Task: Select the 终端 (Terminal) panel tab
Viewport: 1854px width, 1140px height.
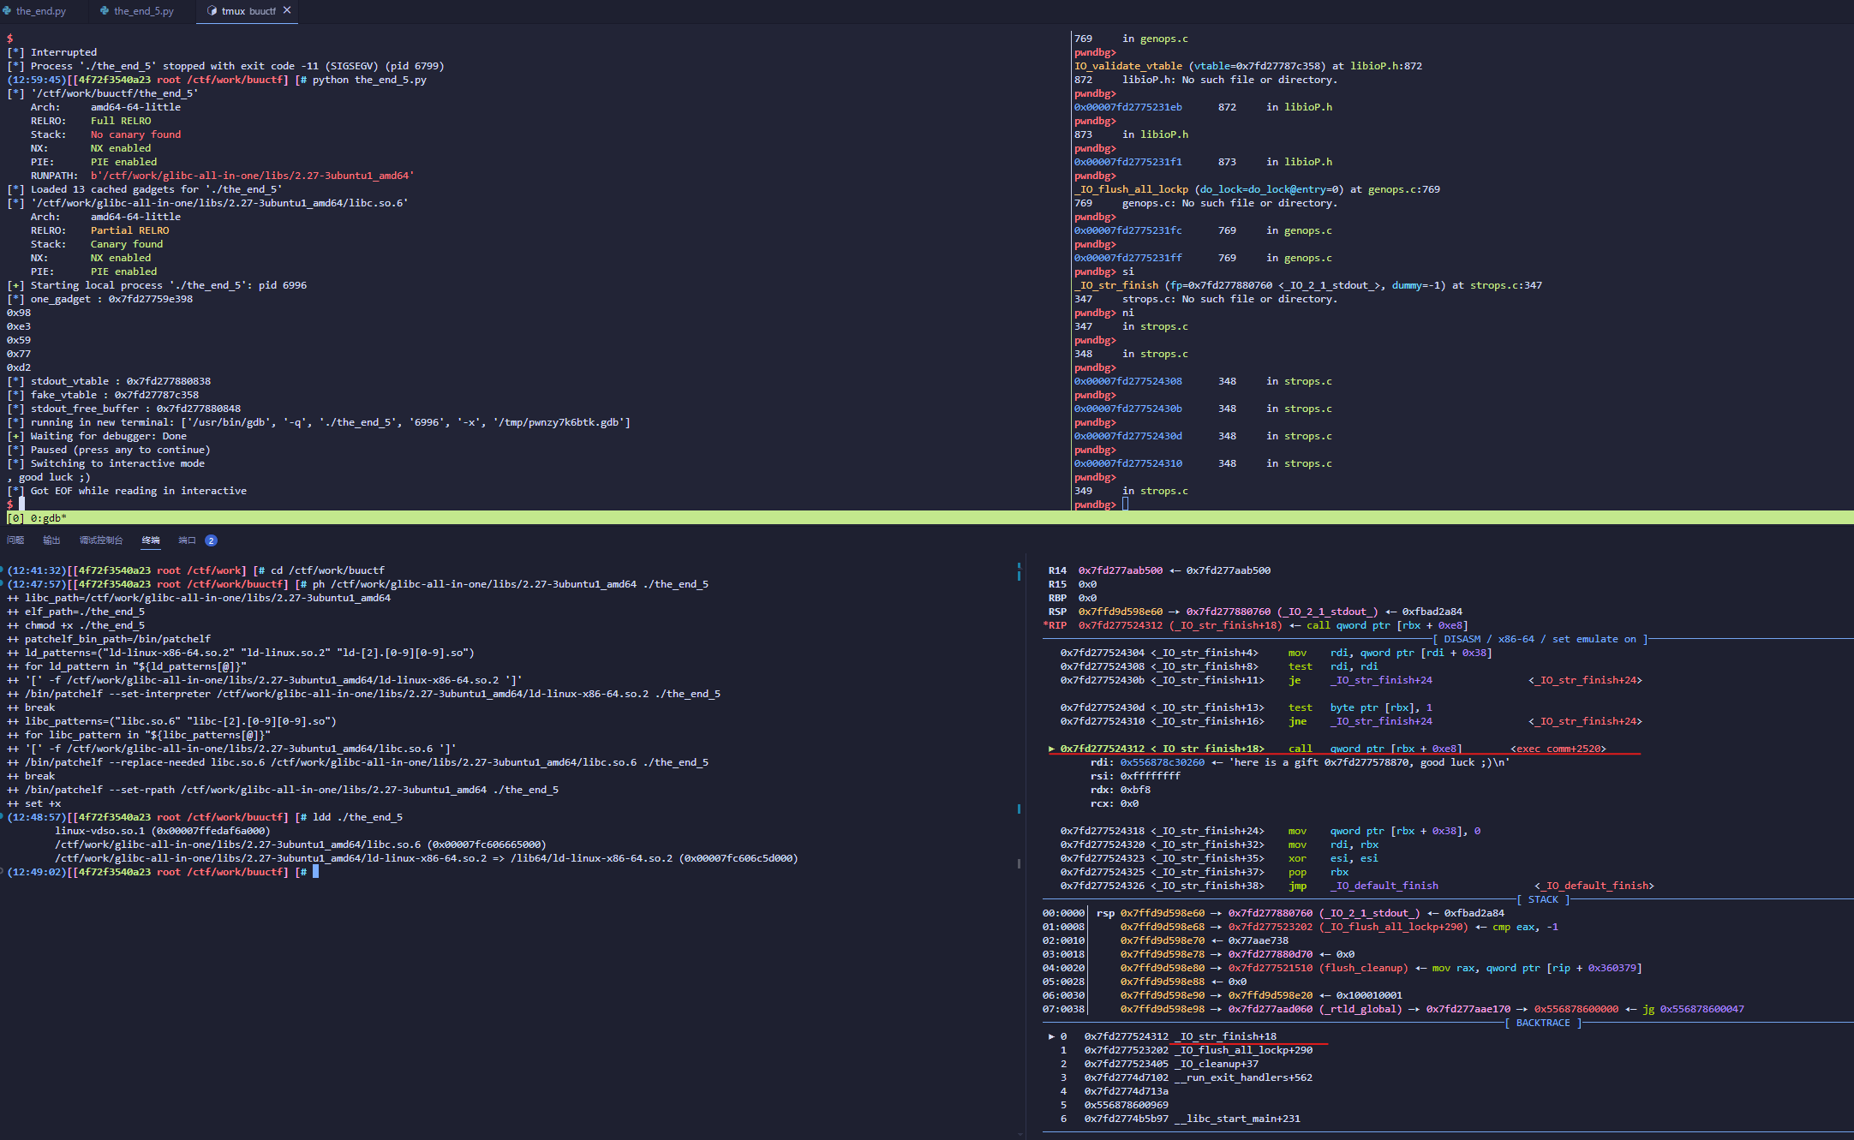Action: click(x=151, y=540)
